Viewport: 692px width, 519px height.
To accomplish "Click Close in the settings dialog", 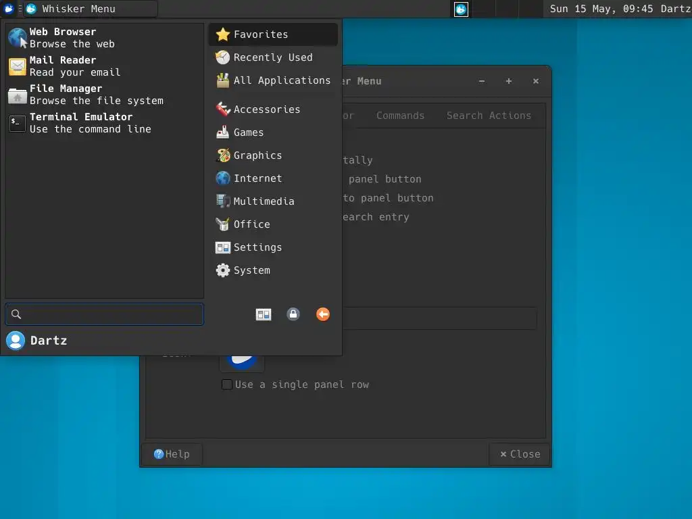I will [520, 454].
